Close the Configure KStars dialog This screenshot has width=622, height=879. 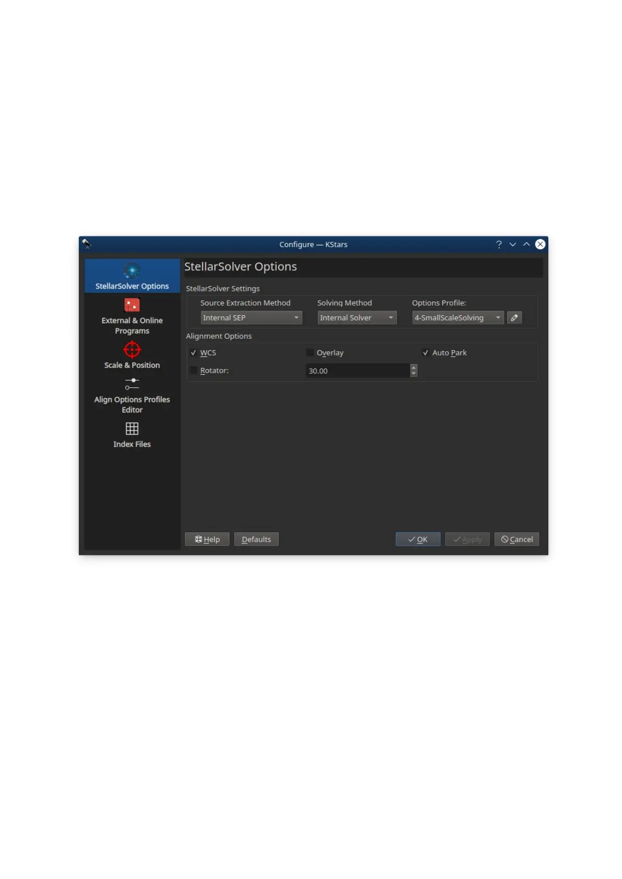coord(541,244)
